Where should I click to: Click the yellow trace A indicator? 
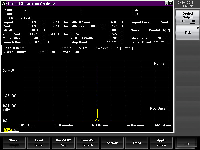coord(6,130)
